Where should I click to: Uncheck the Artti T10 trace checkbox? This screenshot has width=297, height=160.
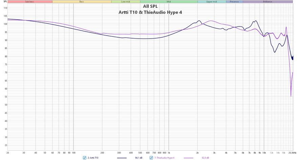[x=84, y=158]
